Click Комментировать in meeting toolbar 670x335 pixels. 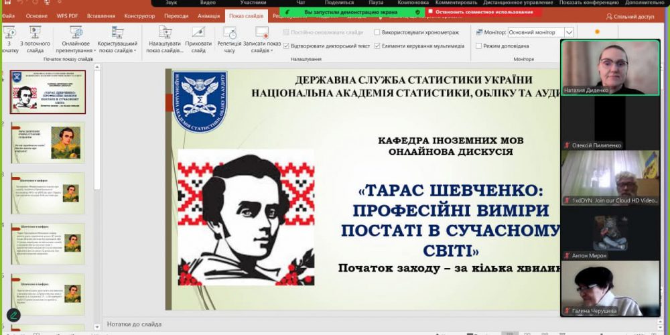point(456,3)
